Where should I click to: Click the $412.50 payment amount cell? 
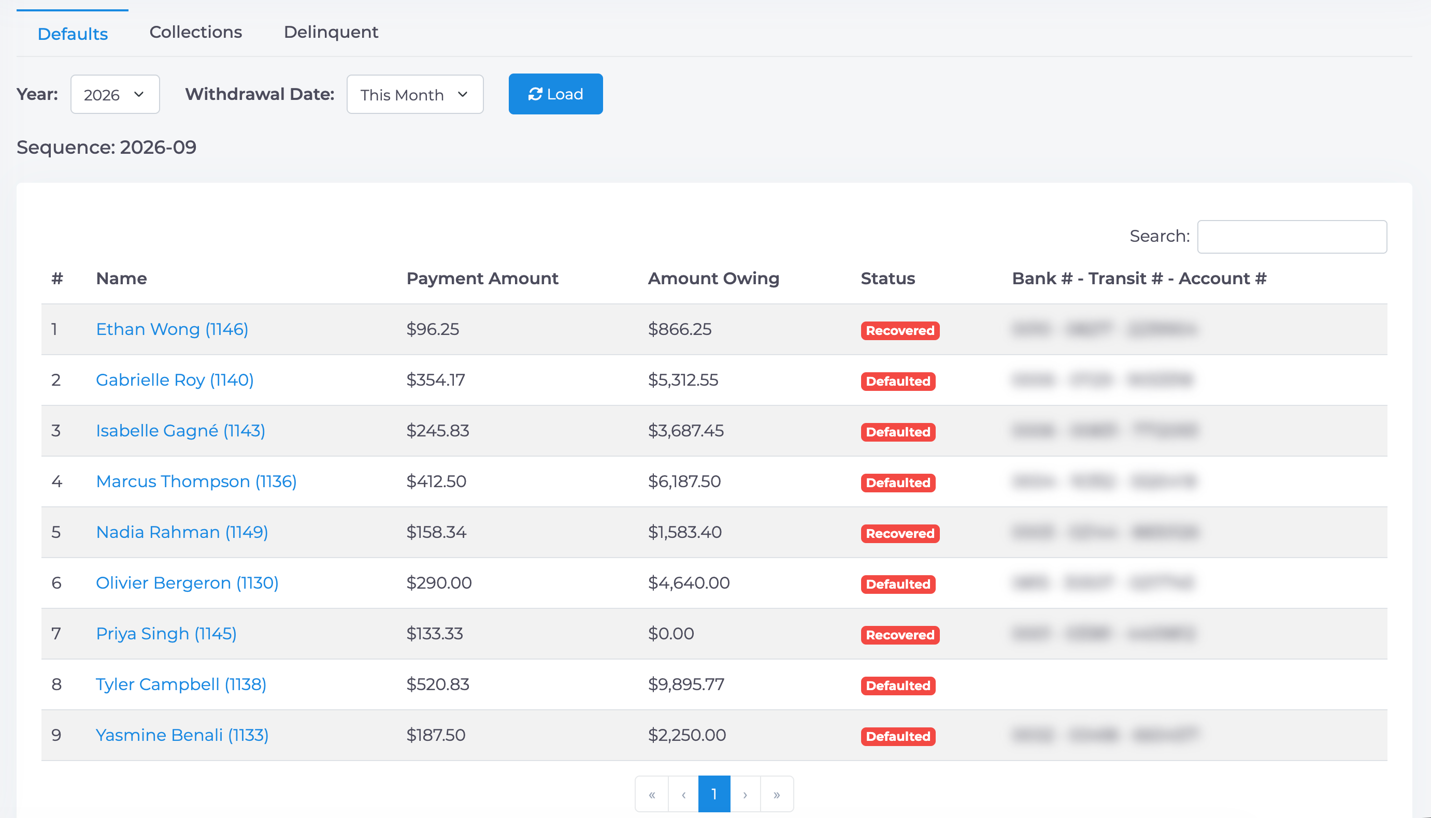point(436,481)
